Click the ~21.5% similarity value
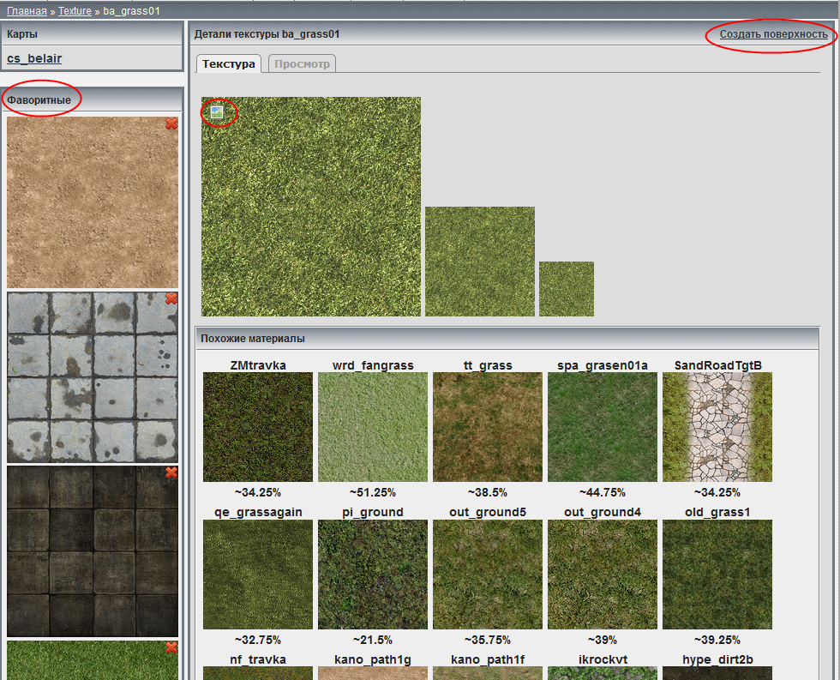This screenshot has width=840, height=680. point(373,640)
